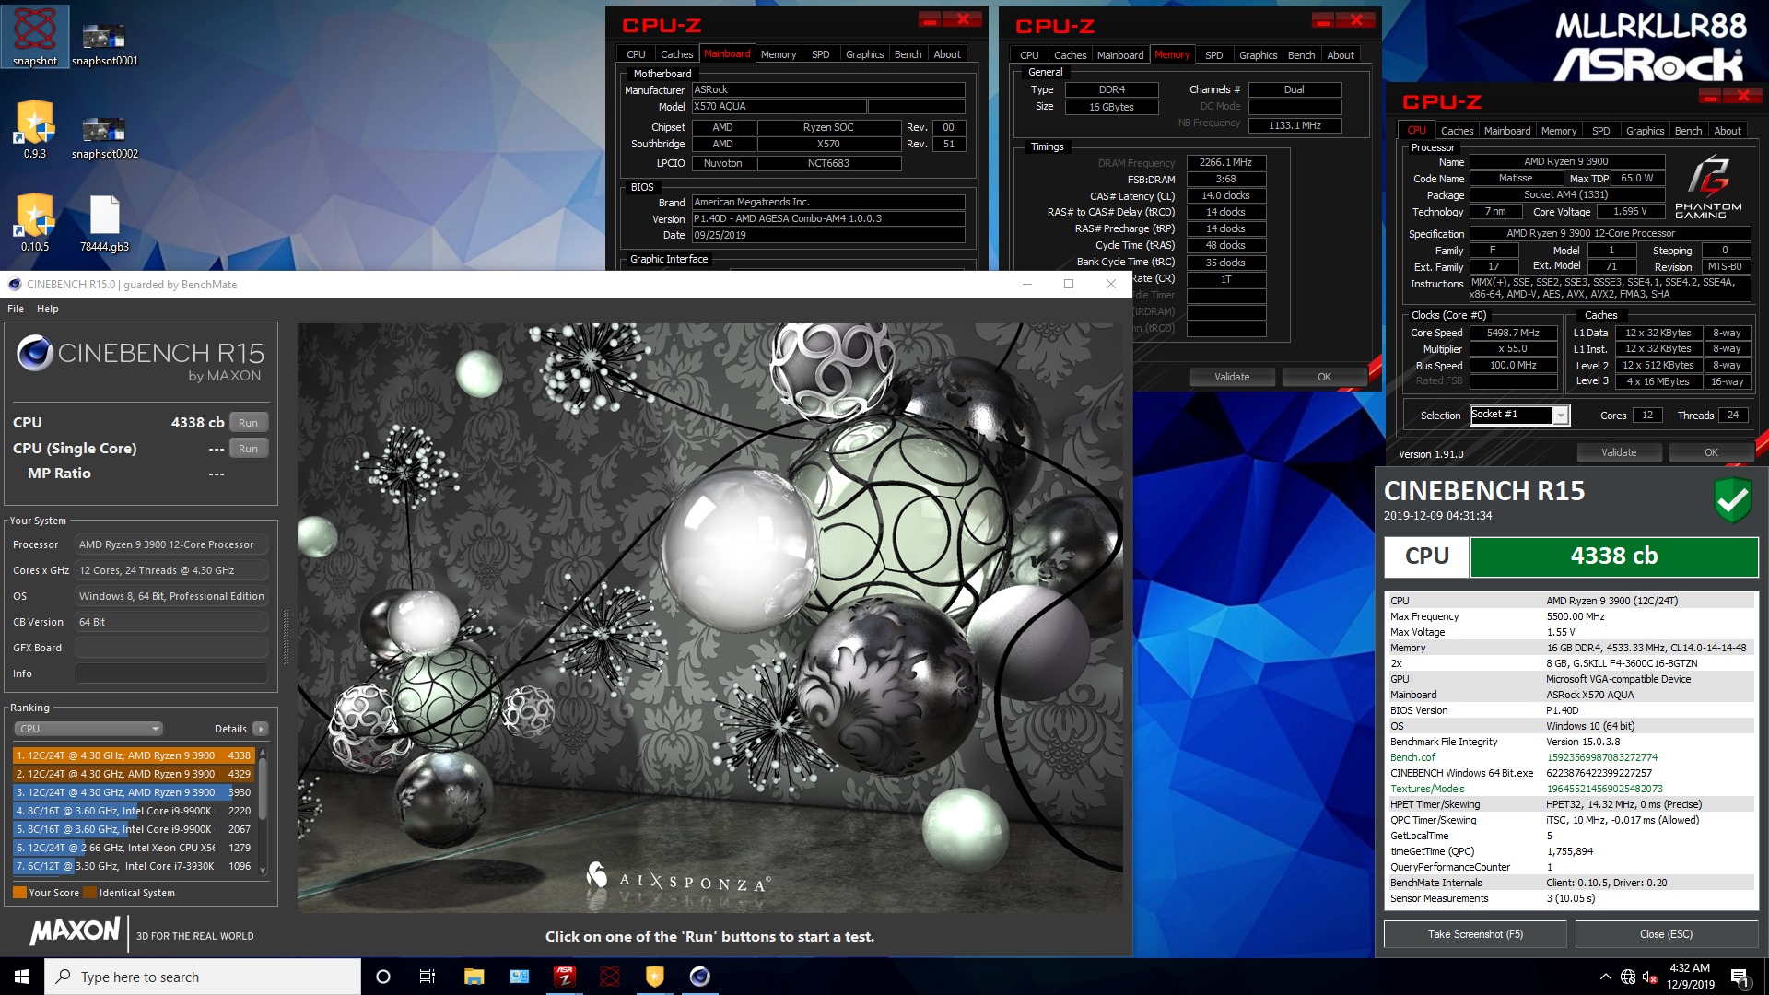
Task: Open the mail app icon on taskbar
Action: point(519,977)
